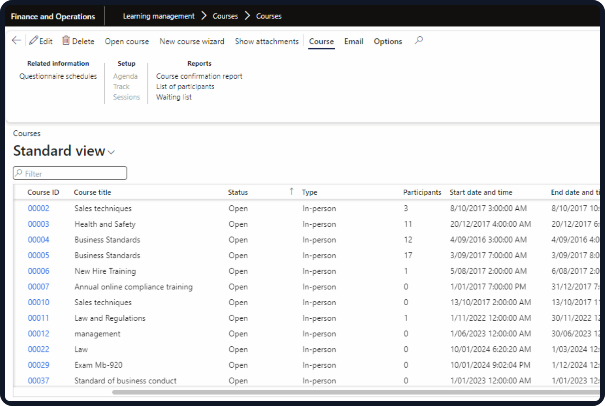Click Open course button
Image resolution: width=605 pixels, height=406 pixels.
click(x=127, y=41)
